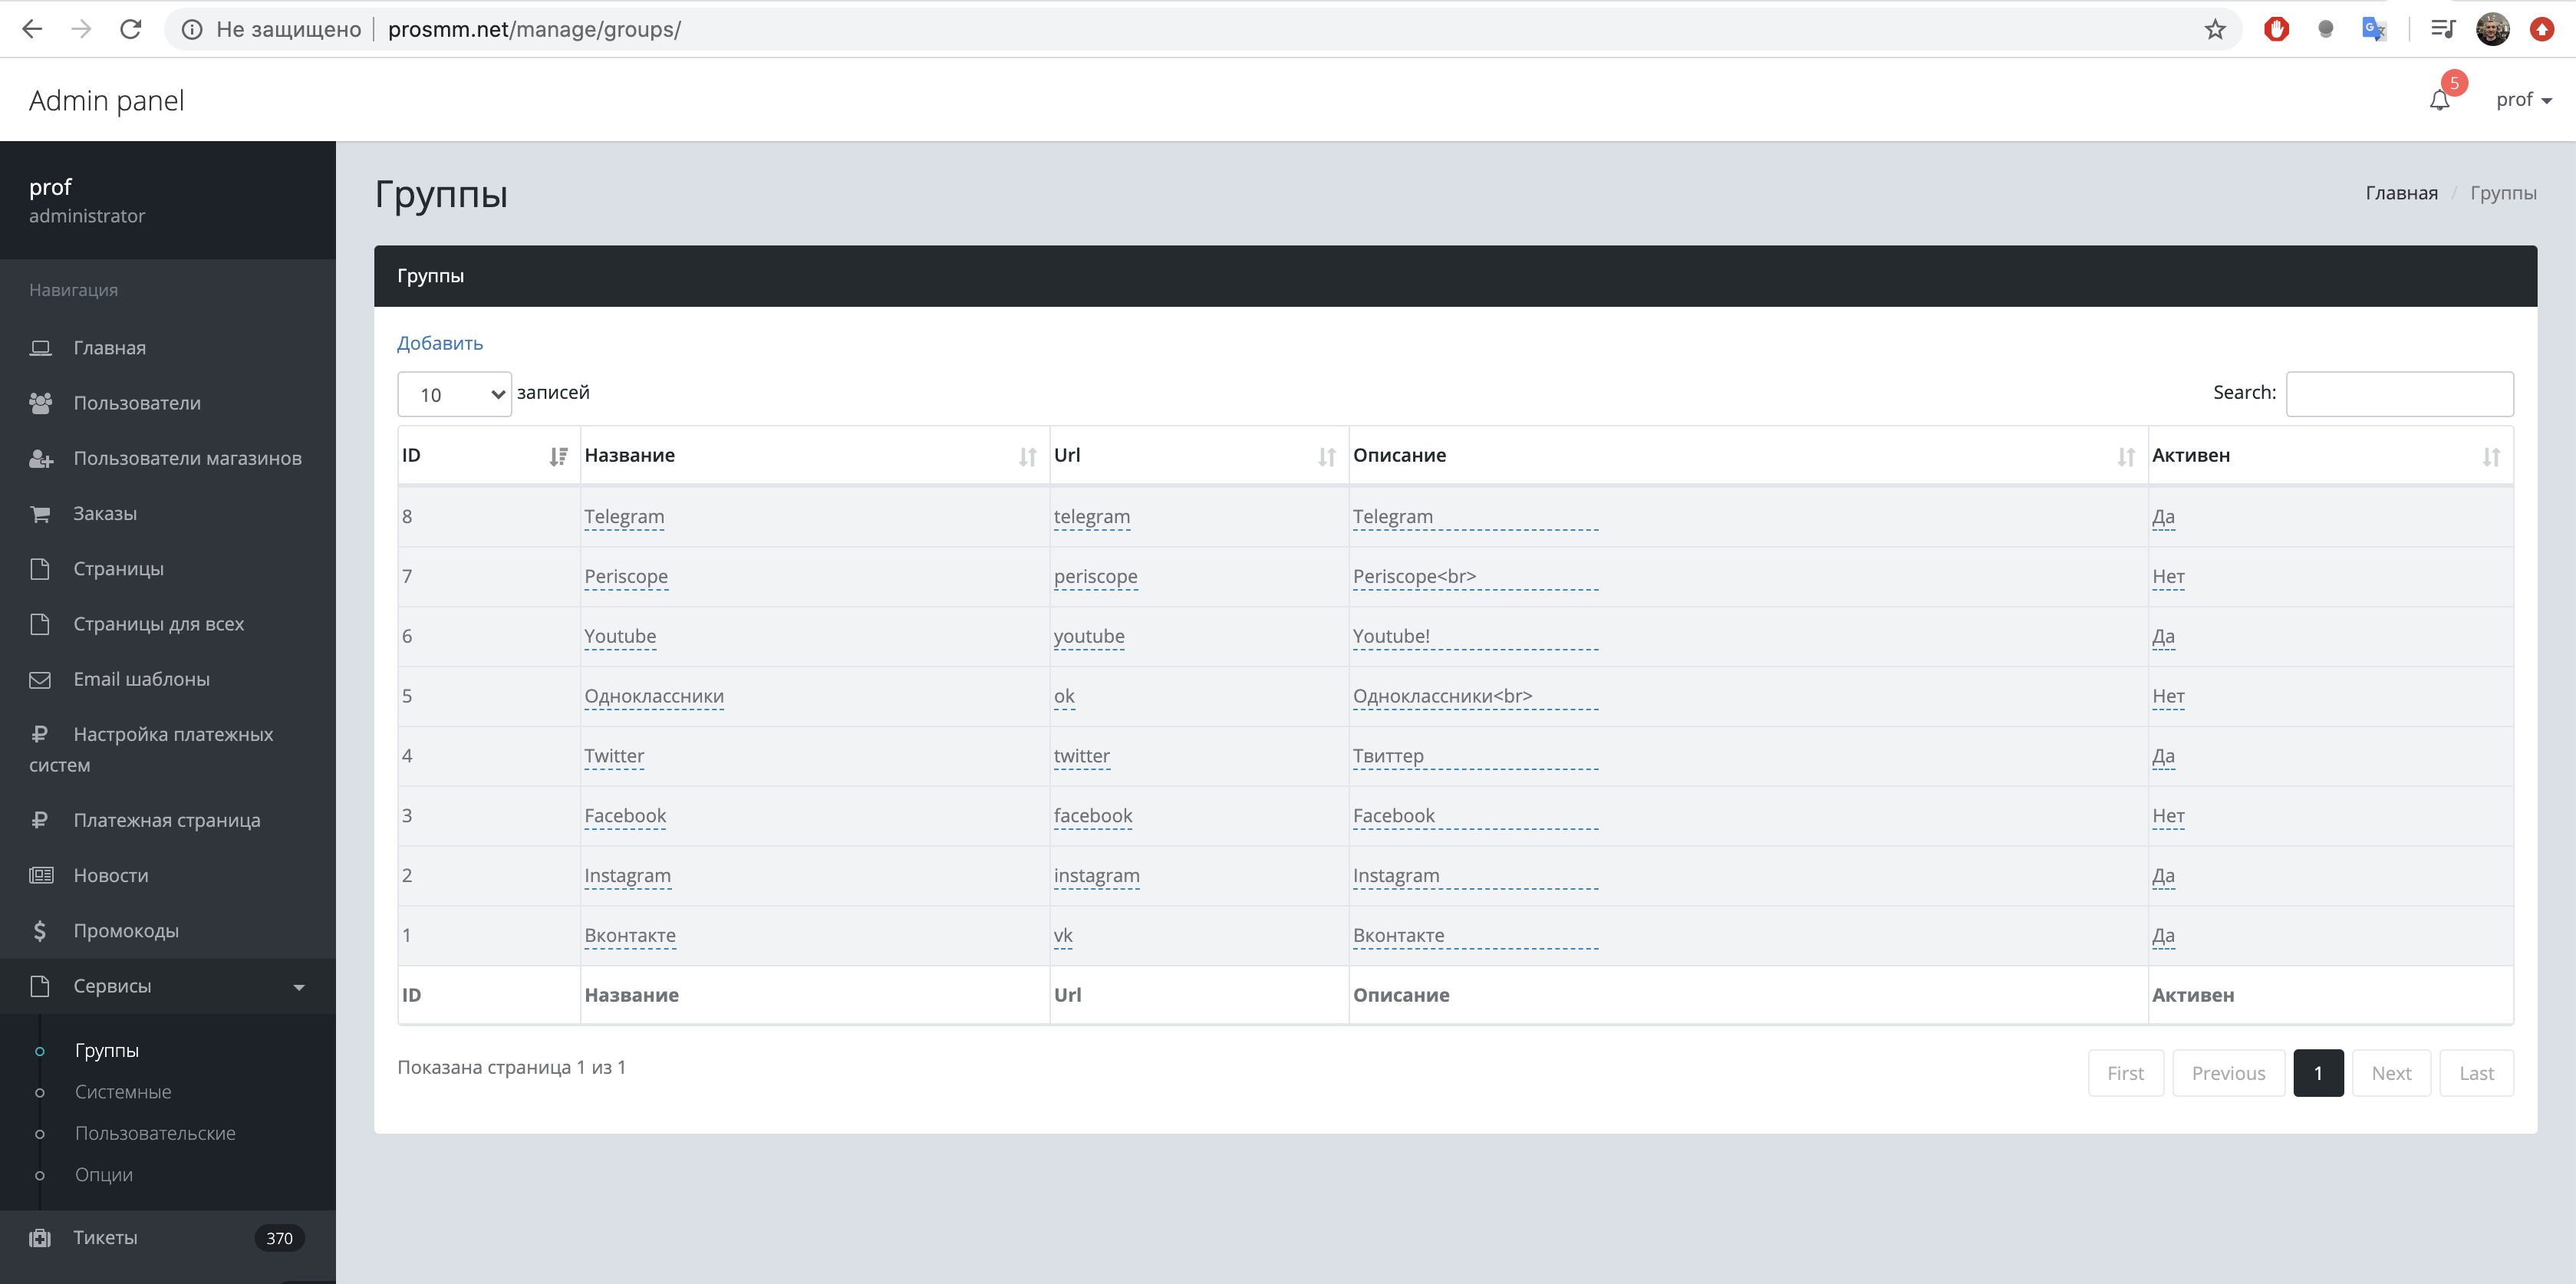
Task: Click the Добавить link
Action: point(439,343)
